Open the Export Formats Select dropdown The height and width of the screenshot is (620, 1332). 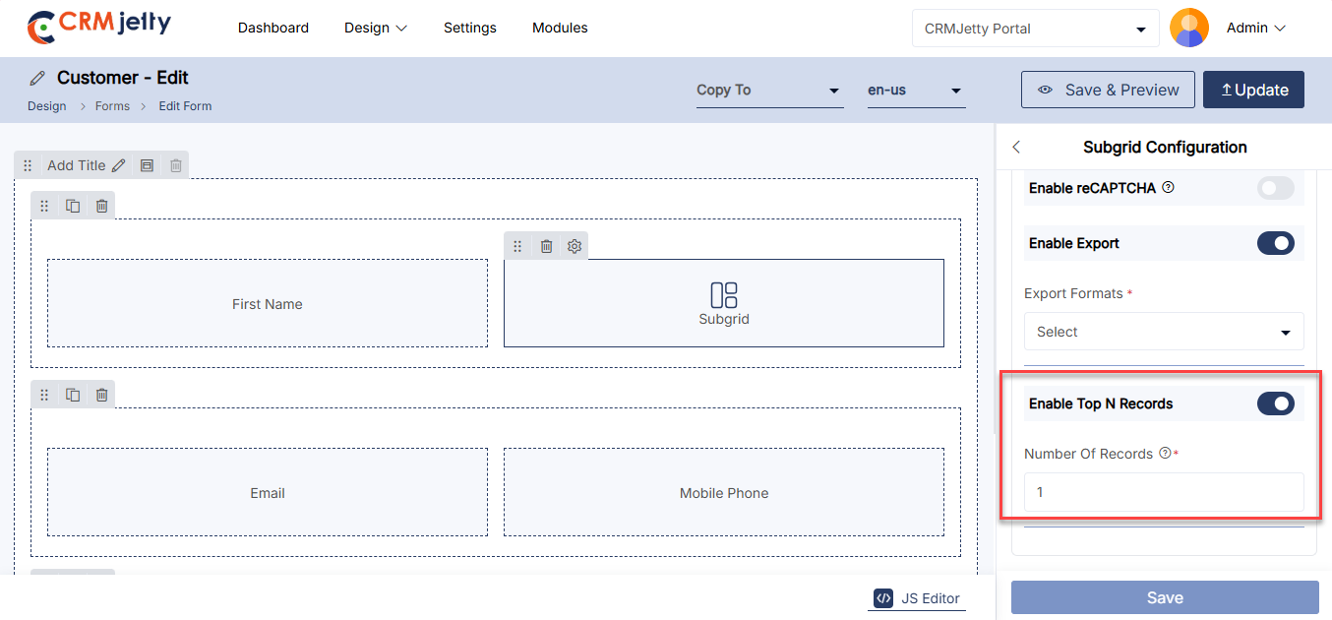1164,332
